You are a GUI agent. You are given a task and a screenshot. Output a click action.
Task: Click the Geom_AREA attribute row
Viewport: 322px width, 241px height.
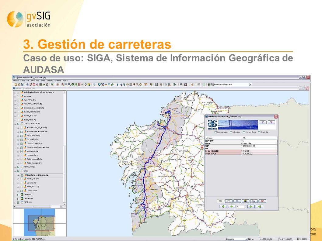point(241,153)
